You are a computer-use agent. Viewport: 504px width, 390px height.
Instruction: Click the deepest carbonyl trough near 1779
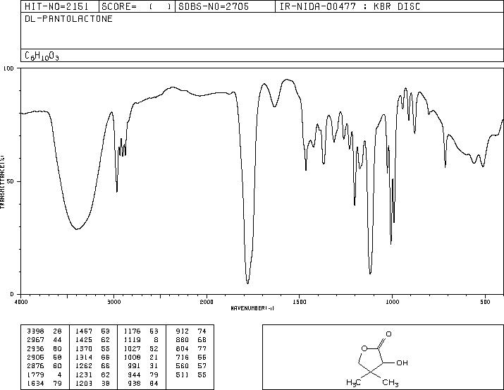(247, 283)
